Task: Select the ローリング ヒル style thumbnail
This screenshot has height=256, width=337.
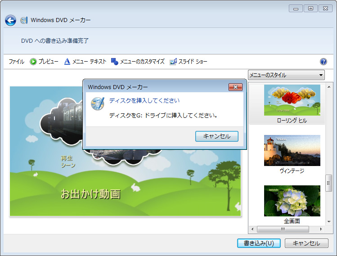Action: [292, 100]
